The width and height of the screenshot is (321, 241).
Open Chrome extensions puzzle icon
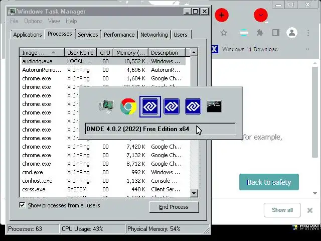pos(260,33)
